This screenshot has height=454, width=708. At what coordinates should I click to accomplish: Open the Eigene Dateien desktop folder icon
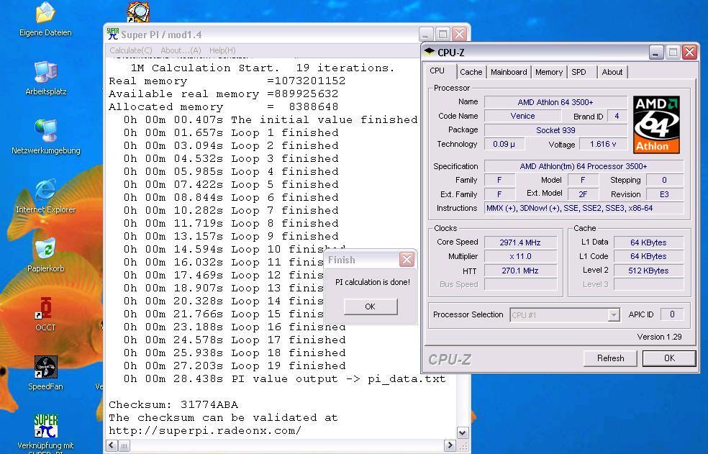pyautogui.click(x=45, y=13)
